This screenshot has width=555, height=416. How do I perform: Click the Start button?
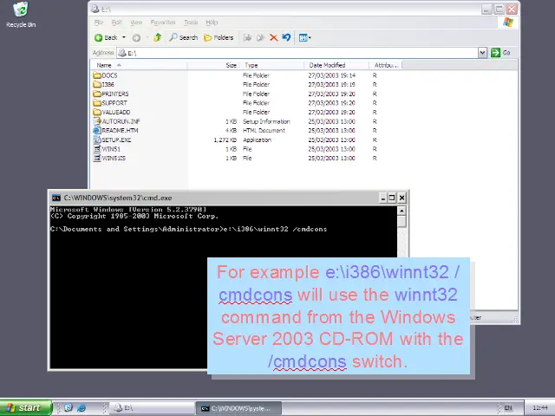click(x=24, y=407)
